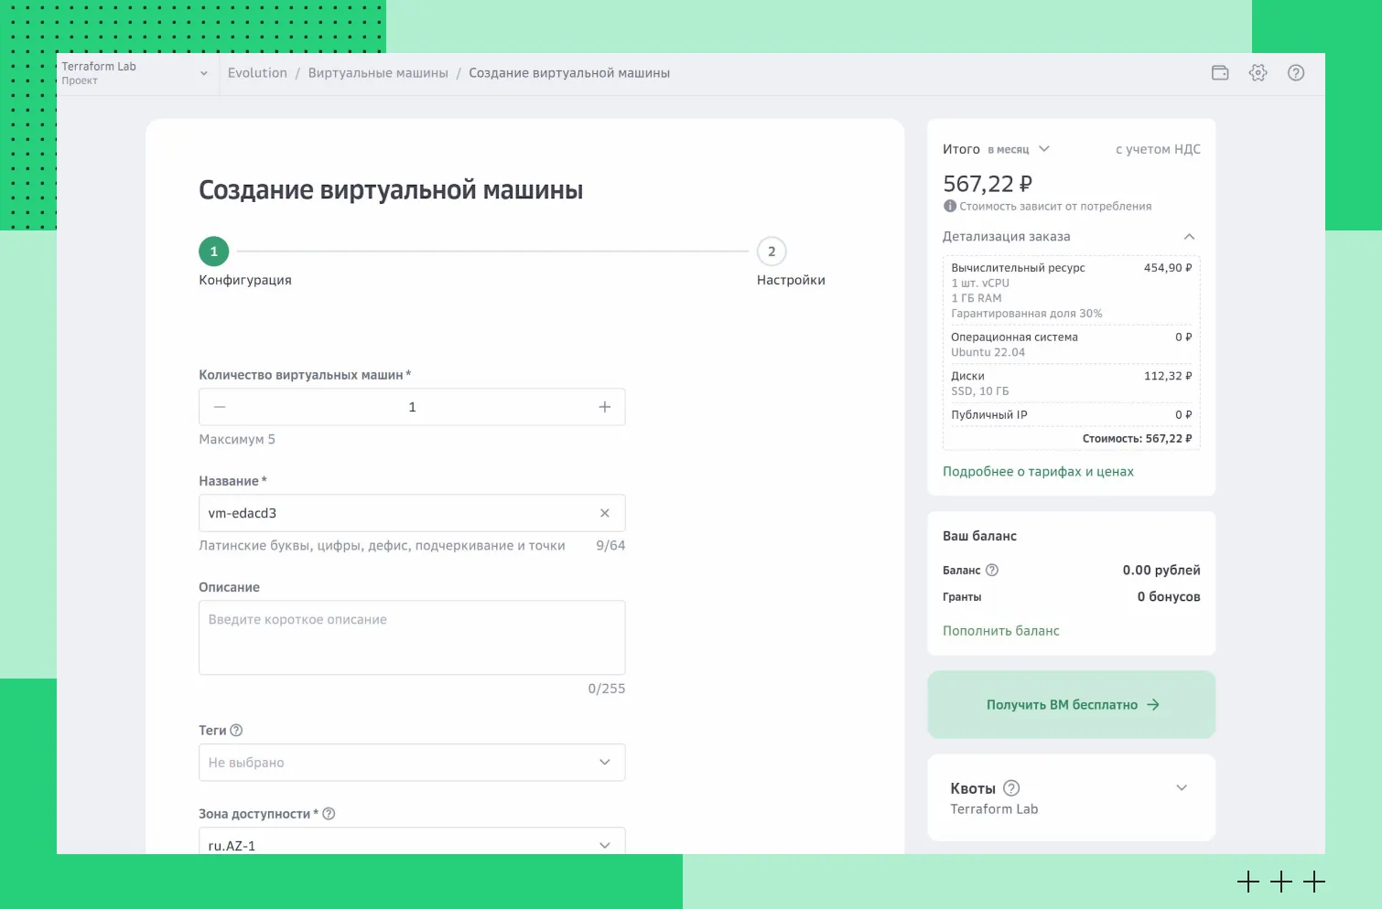Screen dimensions: 1382x909
Task: Increase virtual machine count with plus button
Action: [604, 406]
